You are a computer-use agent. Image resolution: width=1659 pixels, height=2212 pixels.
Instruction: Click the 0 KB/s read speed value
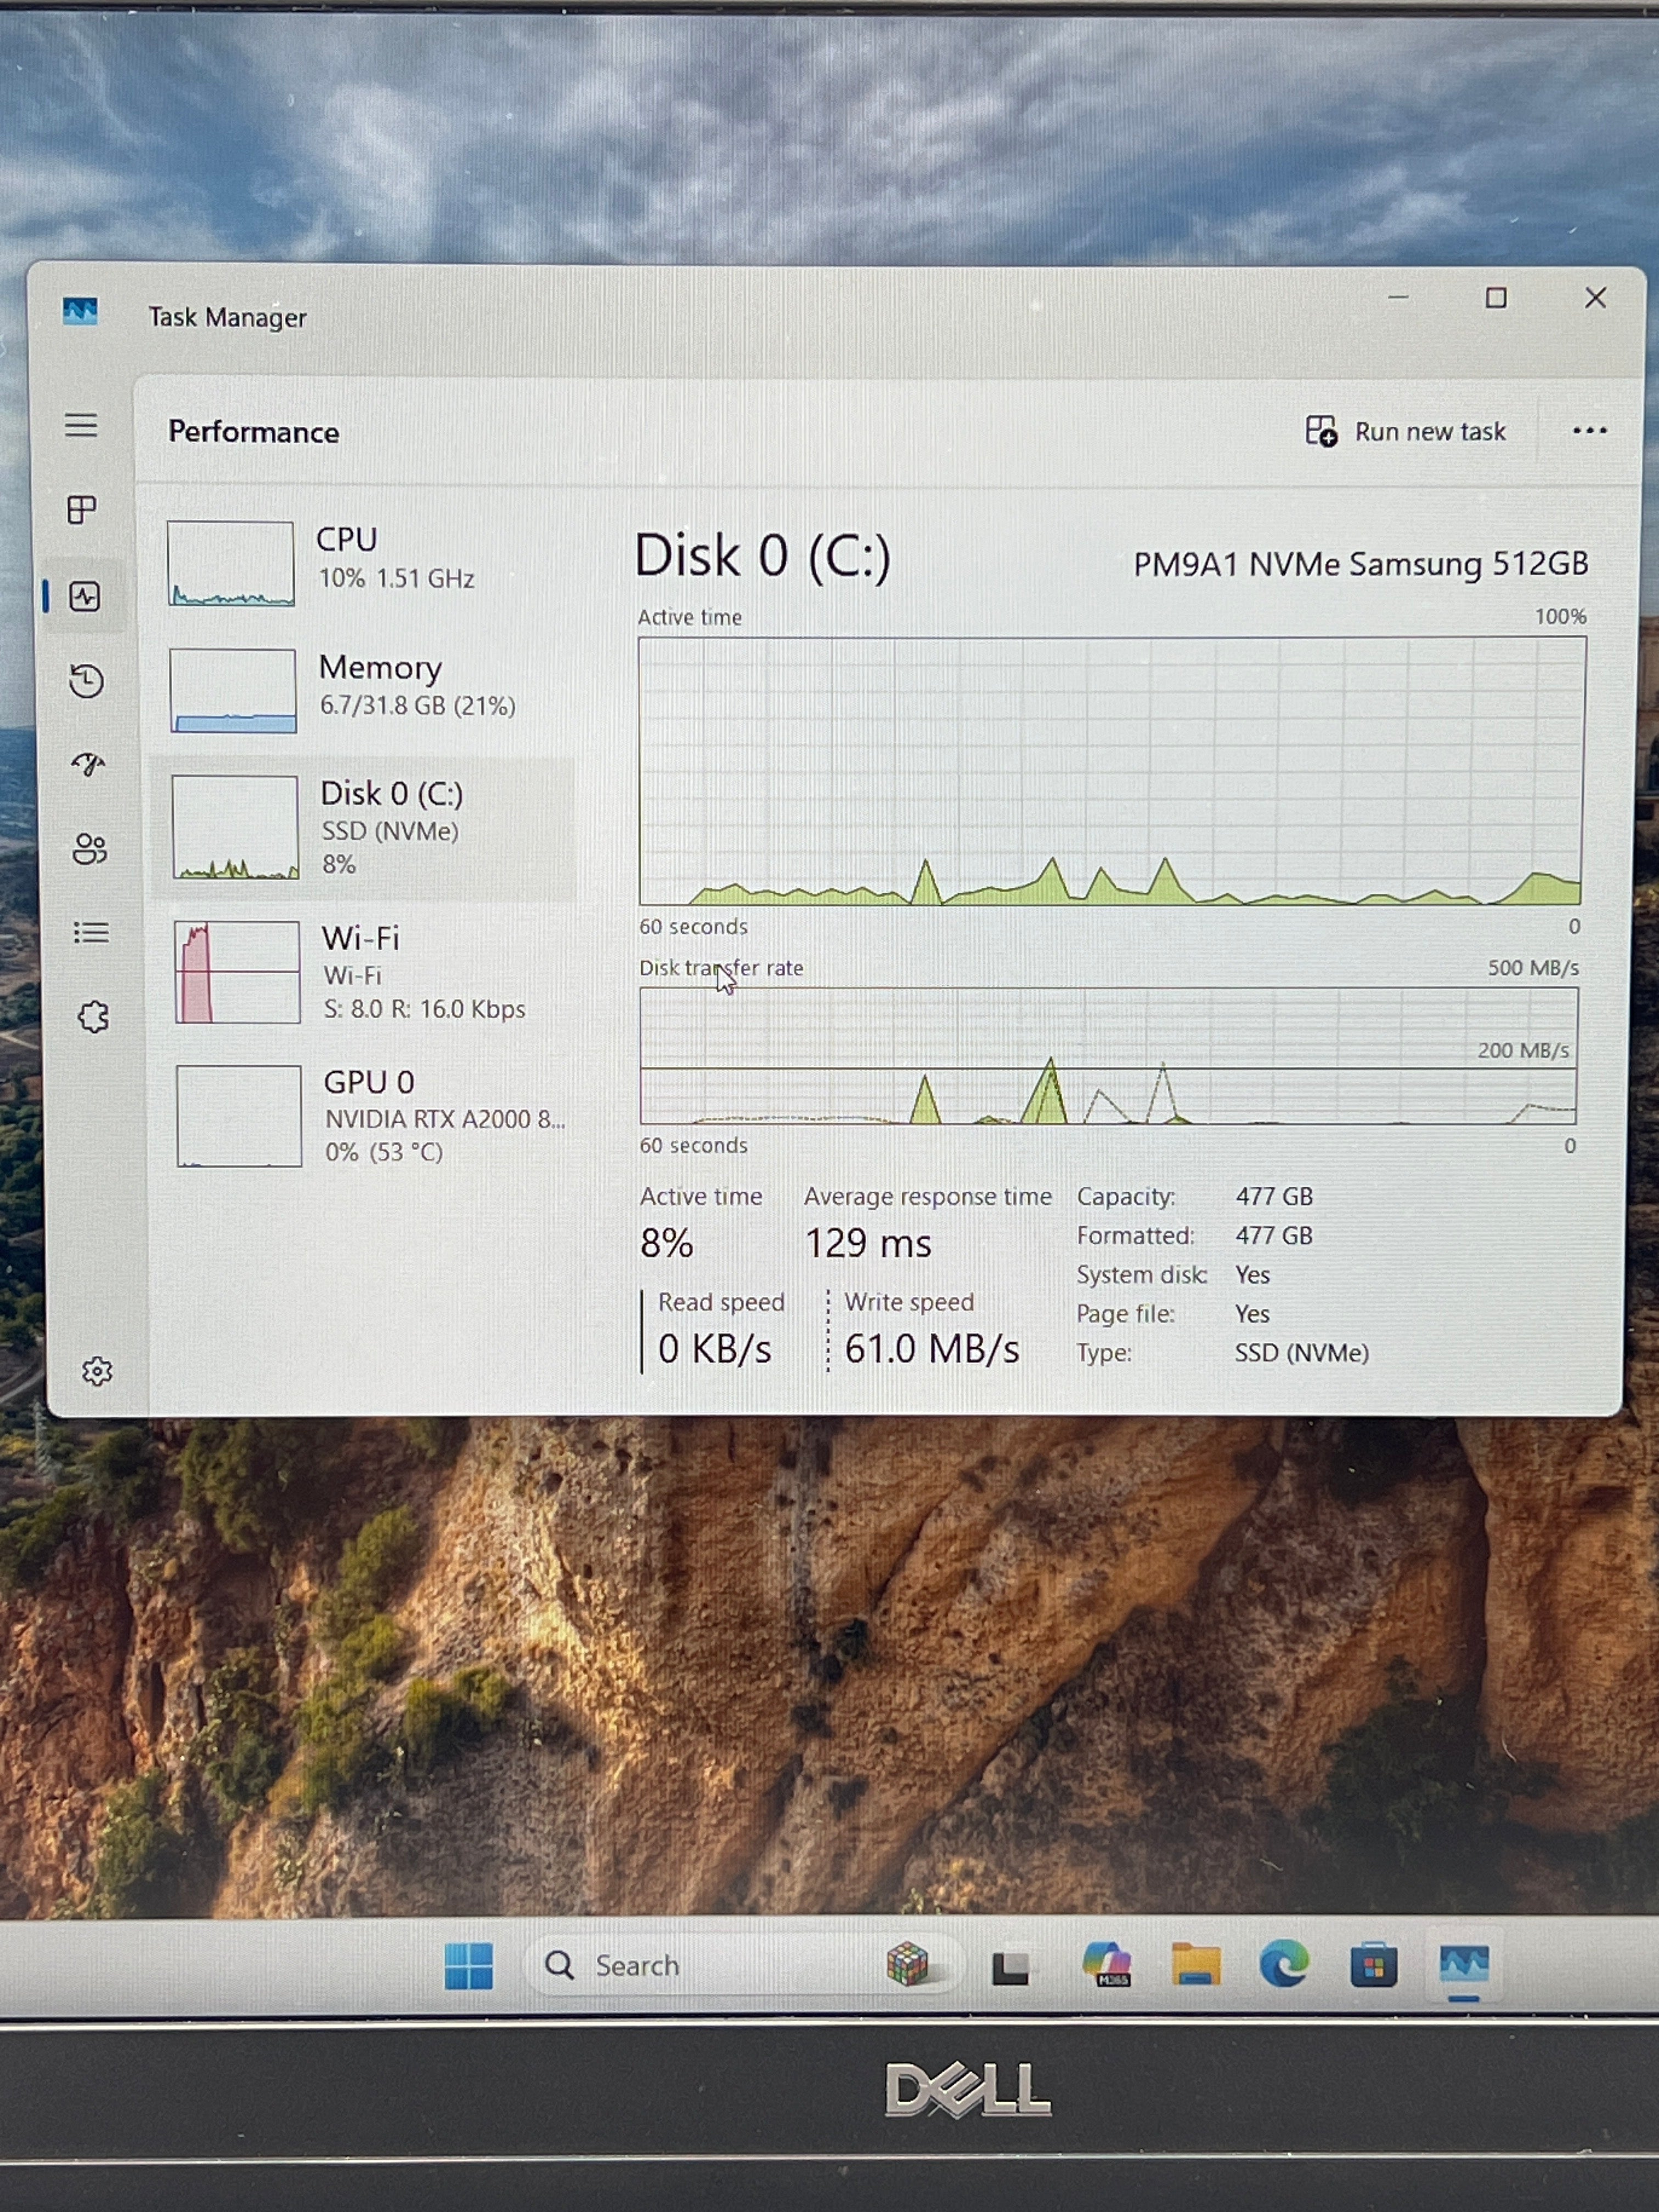[x=715, y=1349]
